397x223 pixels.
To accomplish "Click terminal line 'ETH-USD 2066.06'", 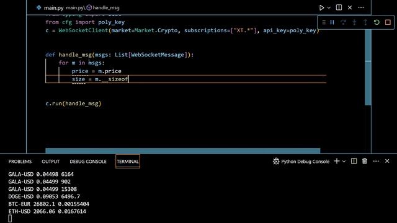I will click(47, 211).
